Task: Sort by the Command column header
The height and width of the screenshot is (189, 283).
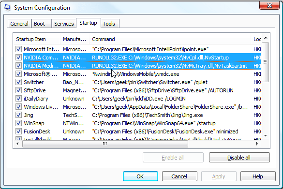Action: [170, 39]
